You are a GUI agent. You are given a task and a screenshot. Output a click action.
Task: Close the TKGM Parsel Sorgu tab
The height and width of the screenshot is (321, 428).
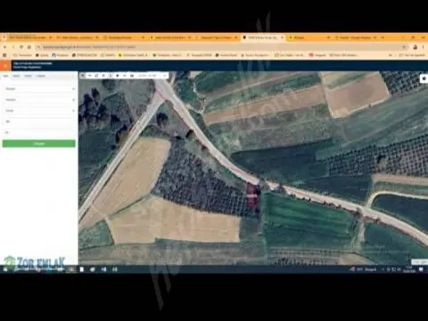click(282, 37)
